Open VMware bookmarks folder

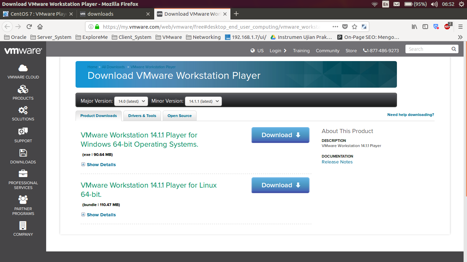click(169, 37)
